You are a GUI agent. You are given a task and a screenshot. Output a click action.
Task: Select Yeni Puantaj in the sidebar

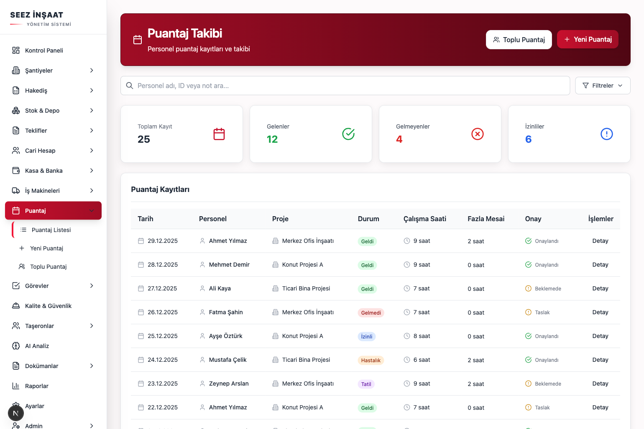(x=46, y=248)
